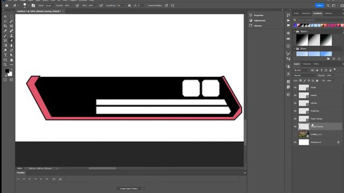Click the Share button
The height and width of the screenshot is (193, 344).
tap(319, 5)
